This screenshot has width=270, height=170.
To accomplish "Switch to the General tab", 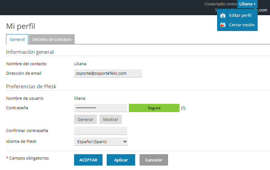I will [17, 40].
